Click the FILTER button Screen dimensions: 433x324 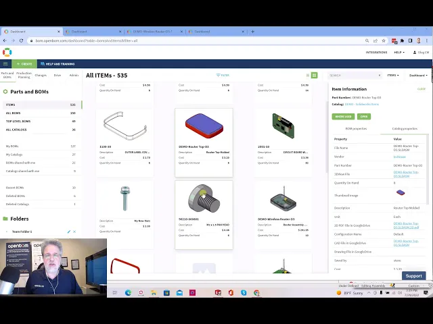pyautogui.click(x=223, y=75)
